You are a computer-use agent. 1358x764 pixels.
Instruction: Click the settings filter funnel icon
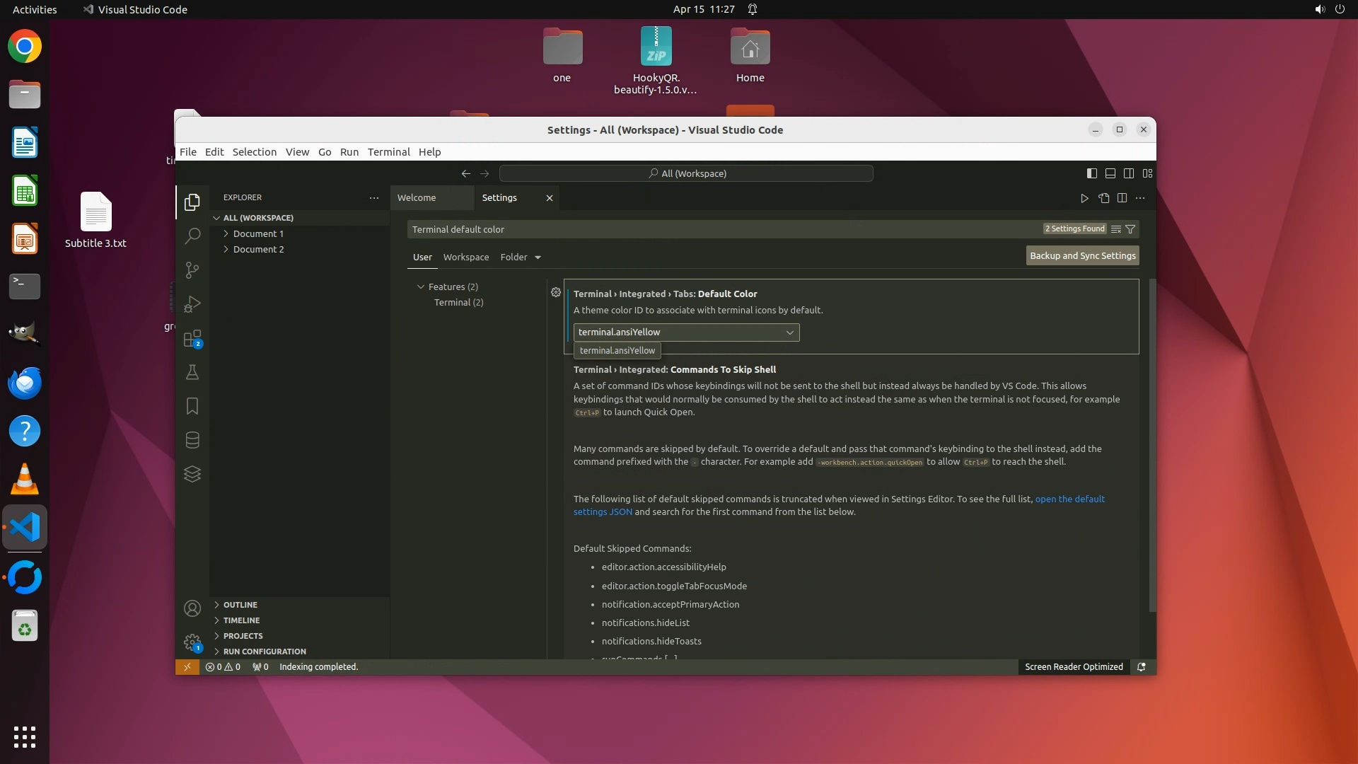click(1130, 229)
